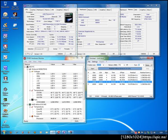
Task: Click the Sensor column header
Action: (x=37, y=65)
